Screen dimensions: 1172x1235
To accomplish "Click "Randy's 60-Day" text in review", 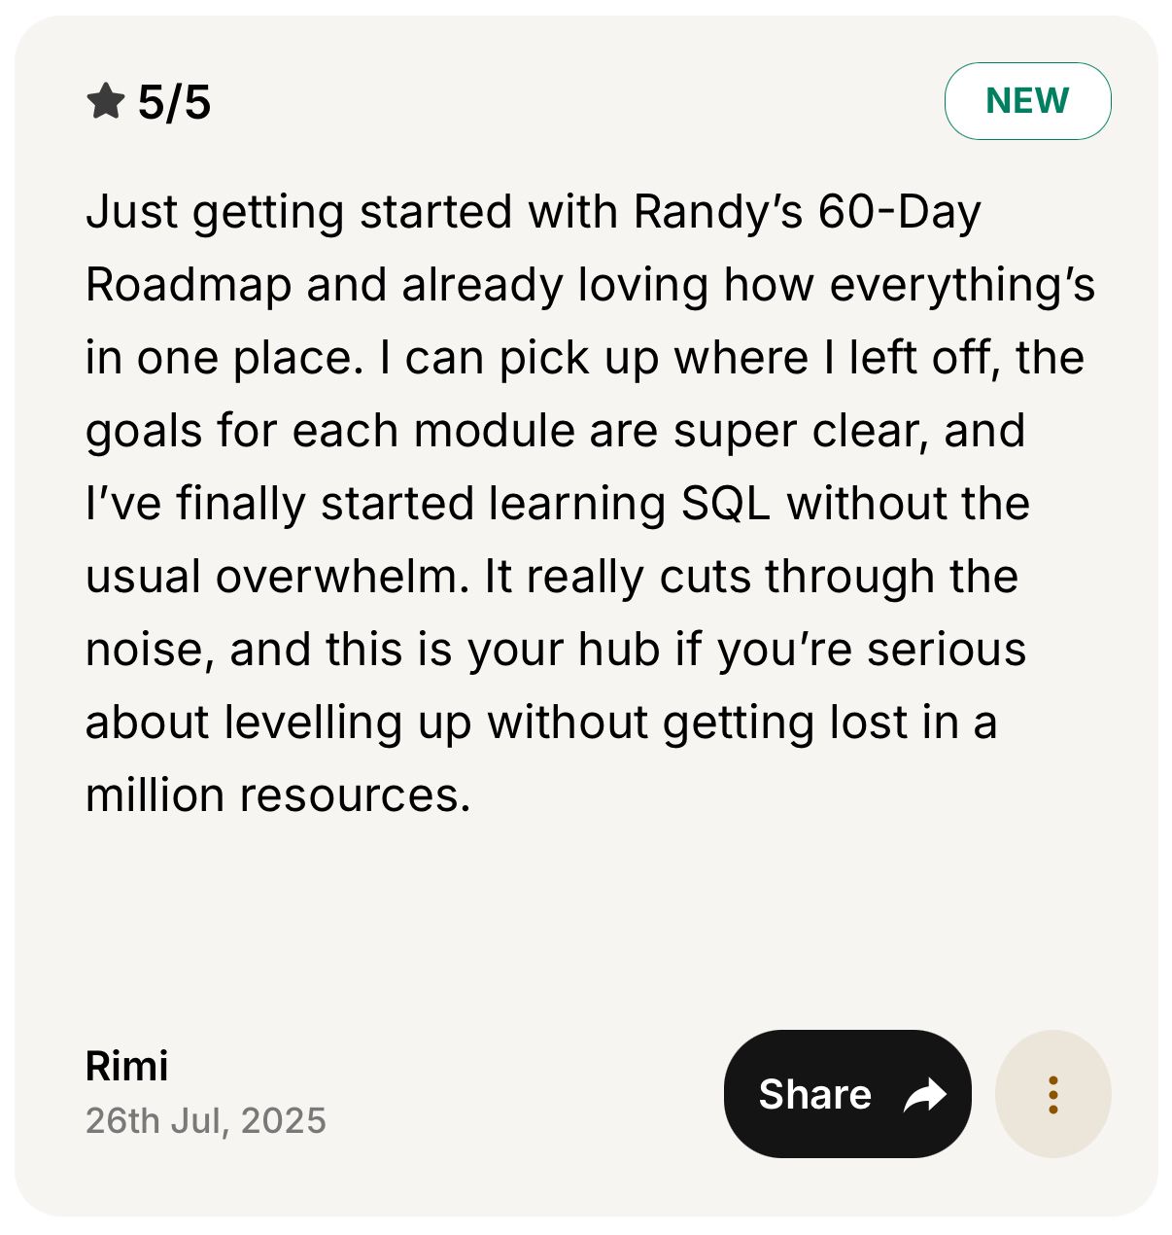I will point(807,212).
